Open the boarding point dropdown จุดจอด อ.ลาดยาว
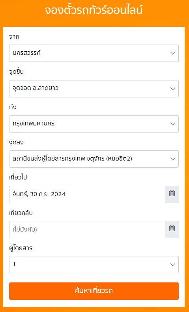The image size is (189, 312). [x=94, y=88]
